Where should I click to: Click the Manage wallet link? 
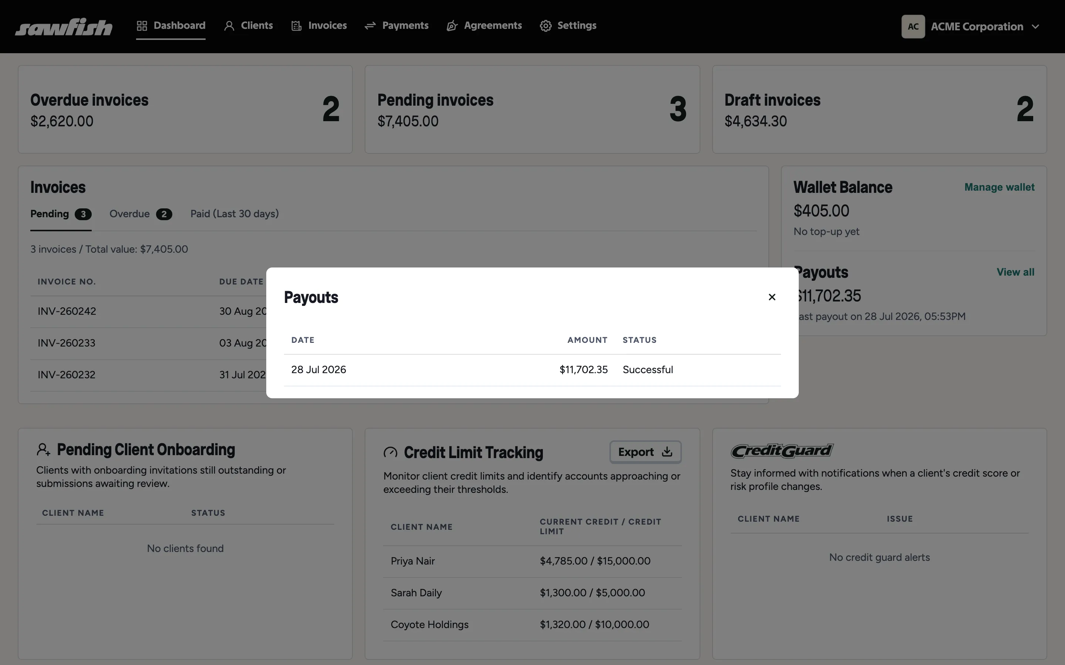(1000, 187)
